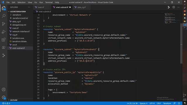This screenshot has width=187, height=105.
Task: Open vm.tf in explorer
Action: (20, 45)
